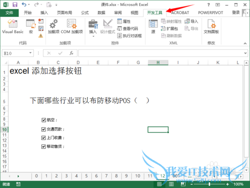Select sheet tab 10

pyautogui.click(x=137, y=176)
